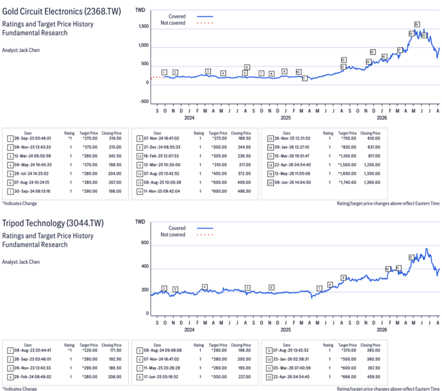Select chart marker 7 on Tripod Technology chart

[x=319, y=288]
